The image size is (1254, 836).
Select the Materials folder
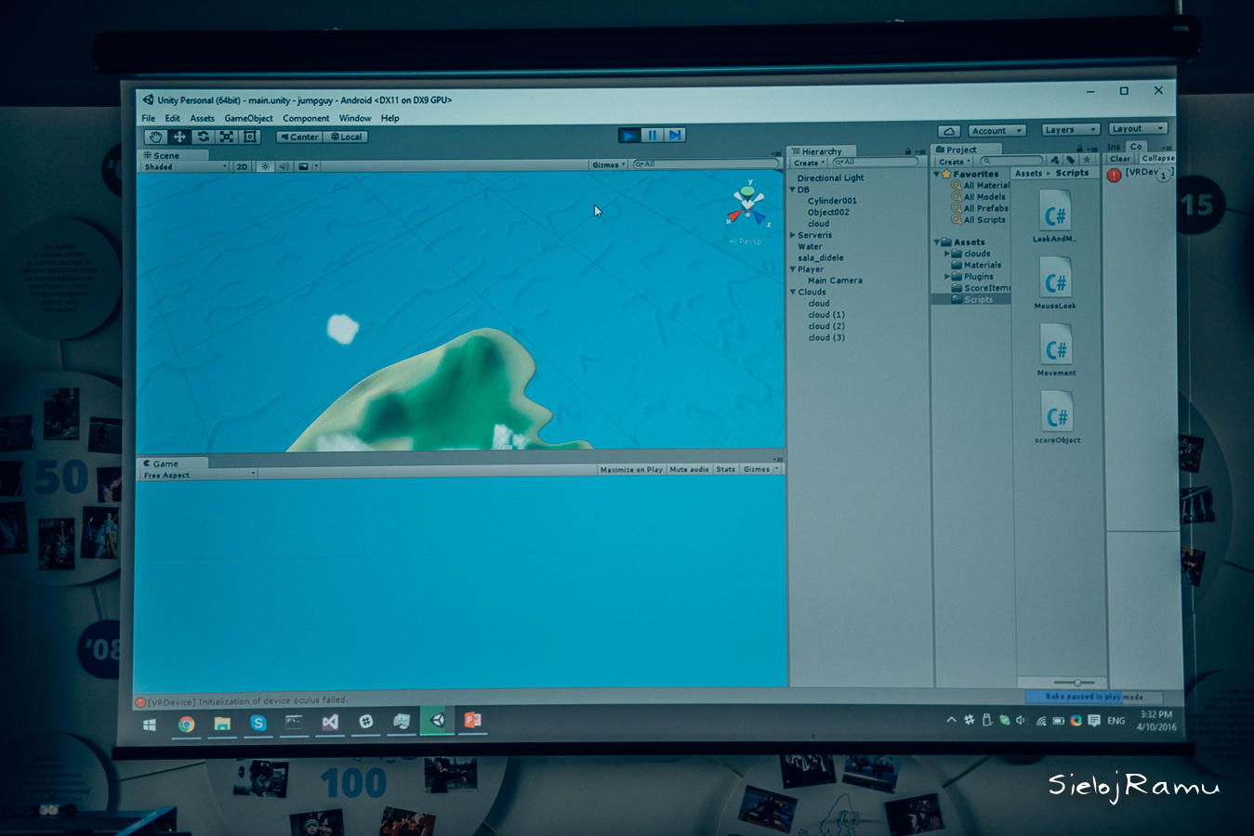976,265
